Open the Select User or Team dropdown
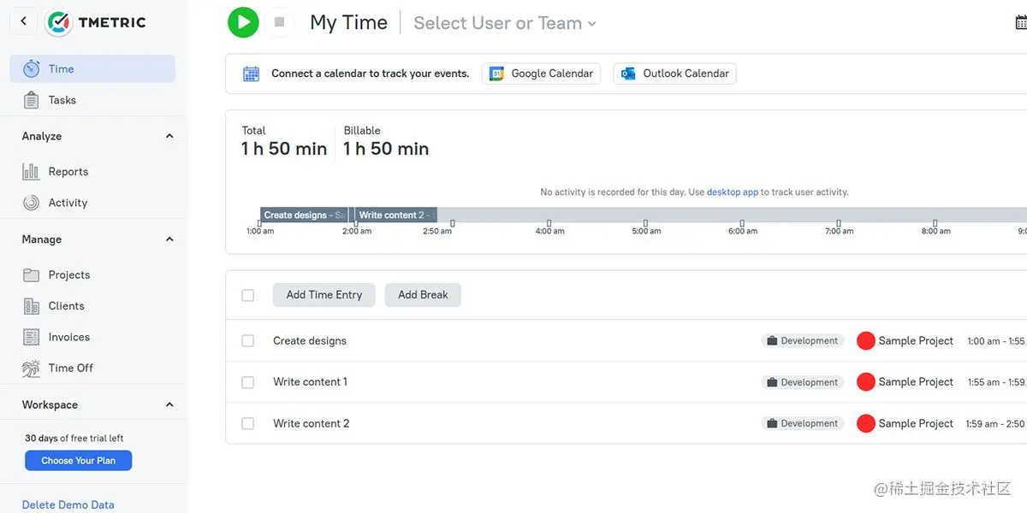The height and width of the screenshot is (513, 1027). click(x=504, y=23)
